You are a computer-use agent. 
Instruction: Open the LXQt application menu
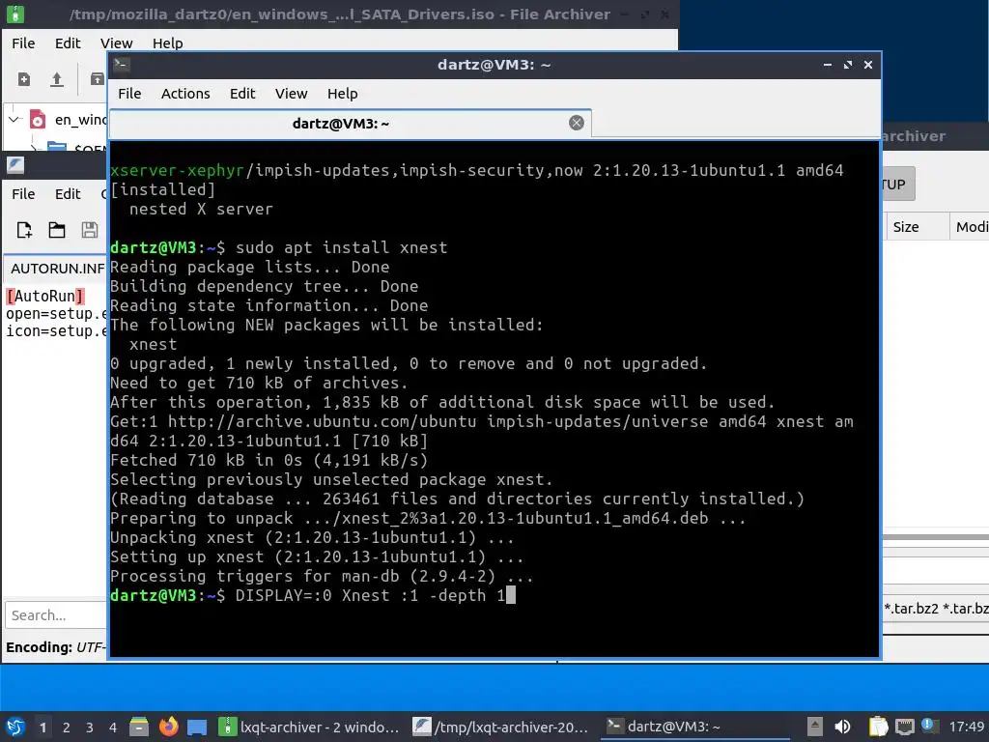pyautogui.click(x=15, y=727)
